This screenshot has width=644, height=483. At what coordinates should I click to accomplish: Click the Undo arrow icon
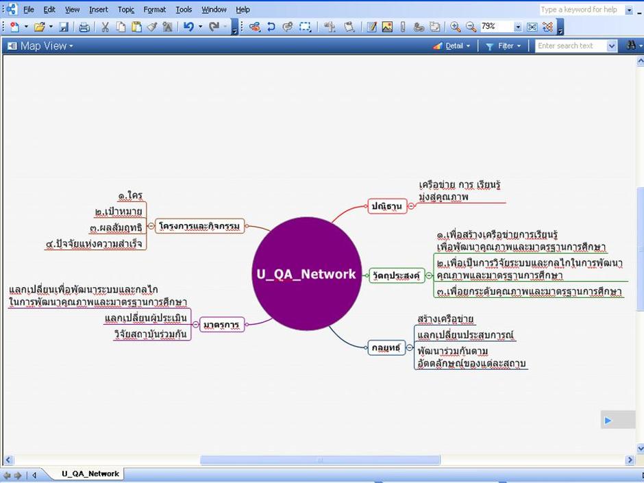(x=188, y=27)
